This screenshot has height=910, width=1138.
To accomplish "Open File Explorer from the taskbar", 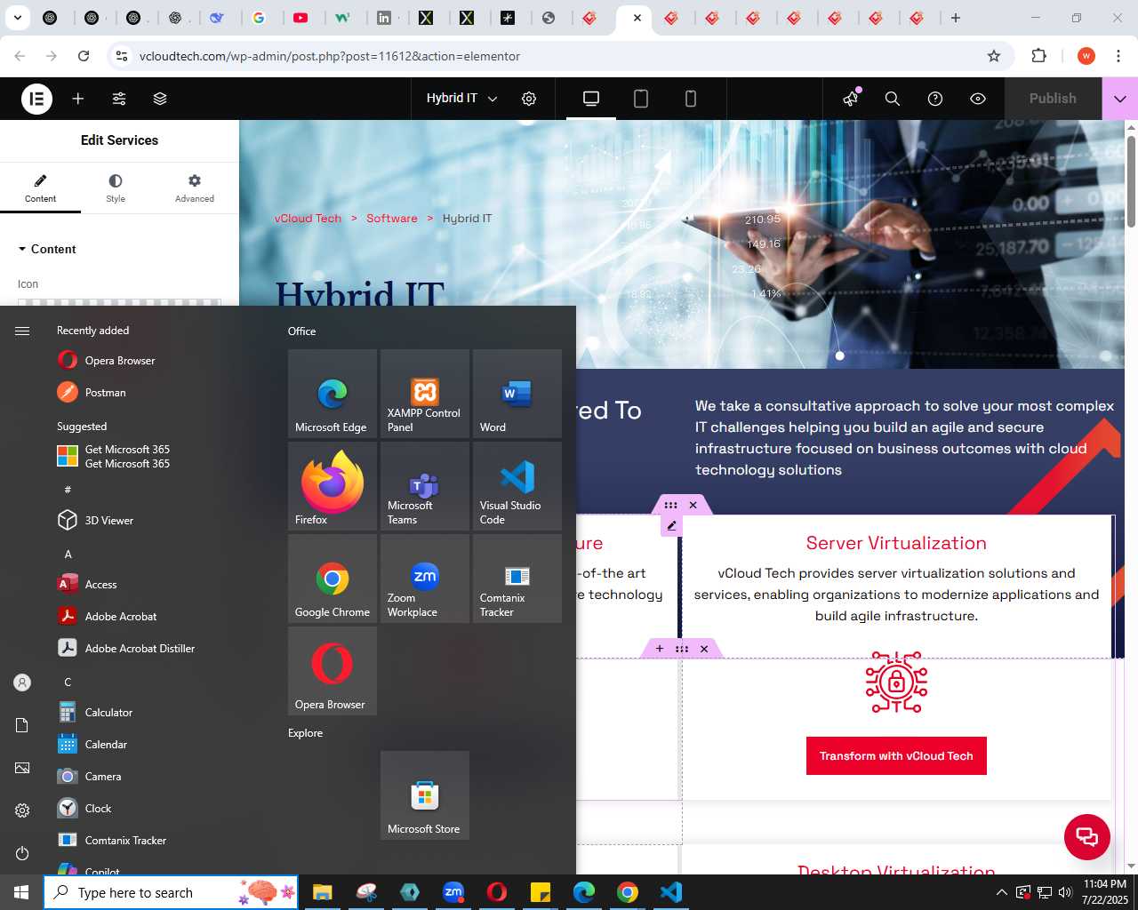I will click(322, 892).
